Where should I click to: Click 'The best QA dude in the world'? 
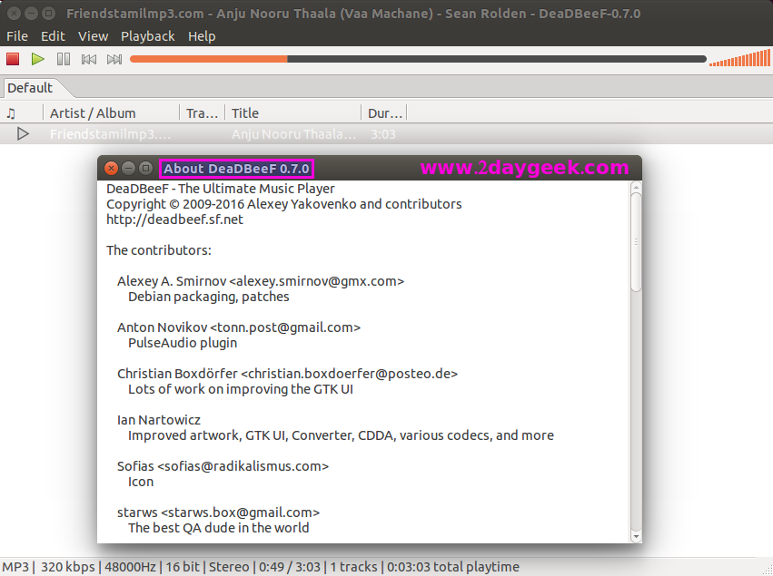[218, 528]
